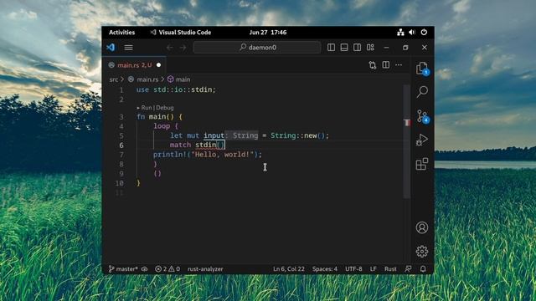536x301 pixels.
Task: Click the Spaces: 4 indentation setting
Action: (324, 269)
